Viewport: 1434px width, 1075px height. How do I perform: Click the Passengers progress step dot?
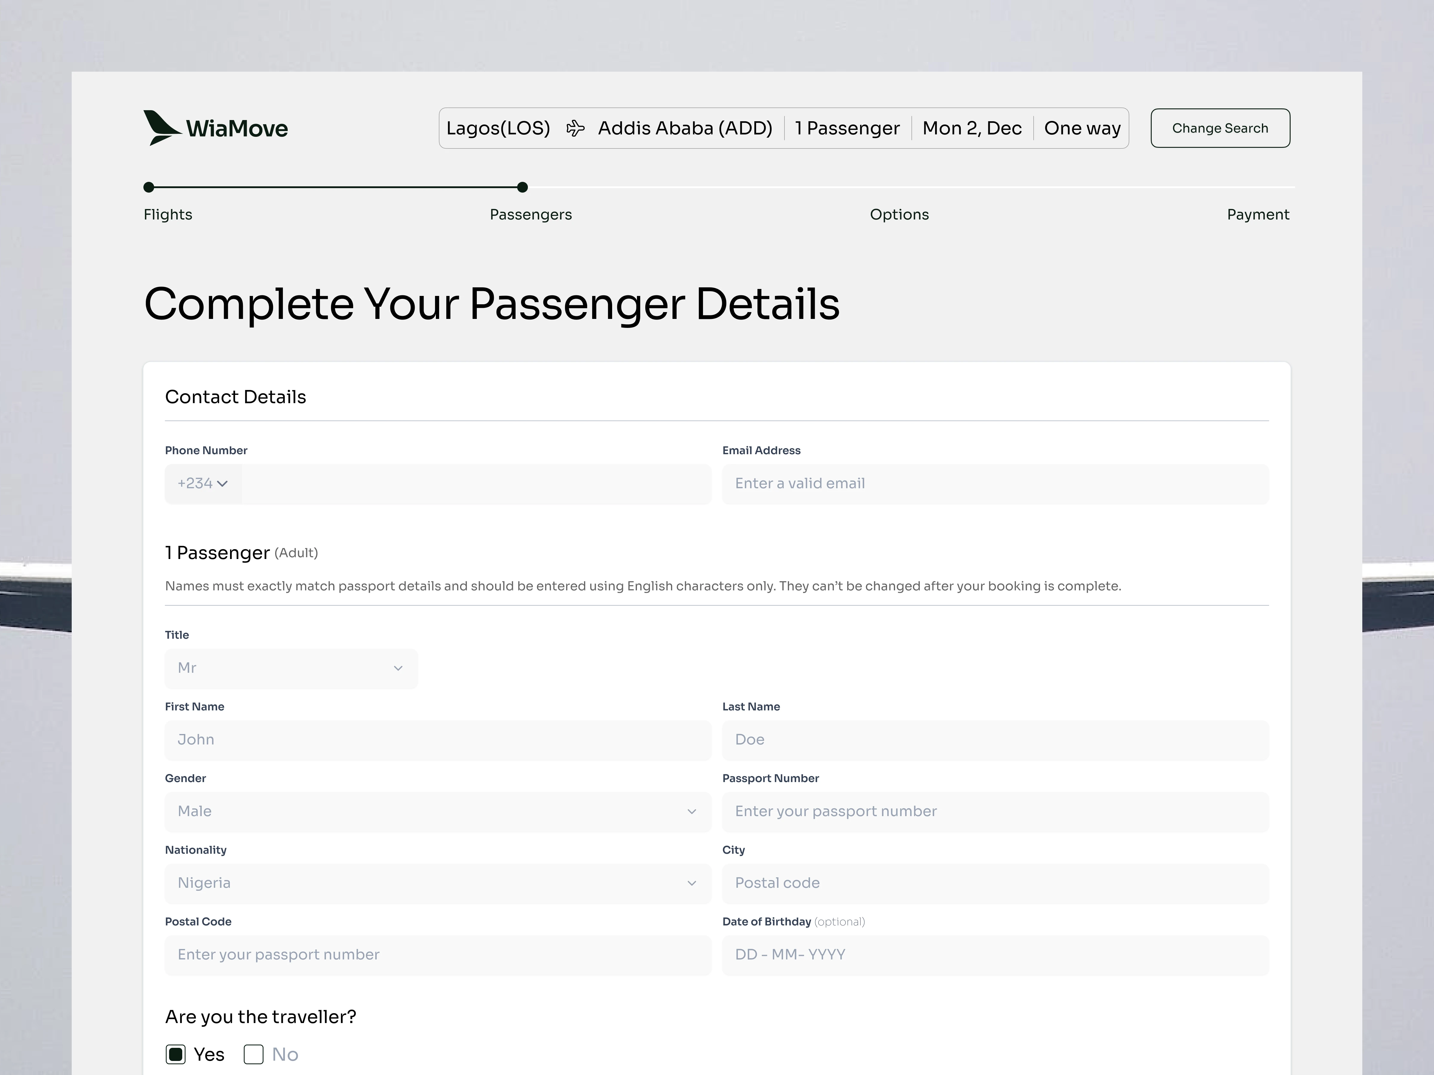coord(523,187)
